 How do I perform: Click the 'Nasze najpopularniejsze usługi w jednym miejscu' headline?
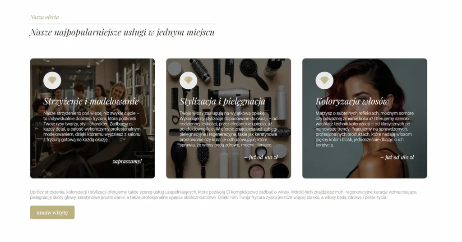122,32
